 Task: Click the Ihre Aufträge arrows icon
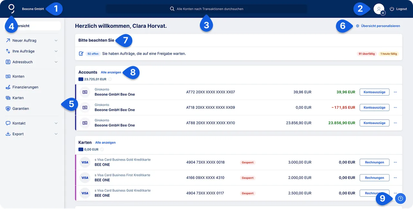[x=8, y=51]
